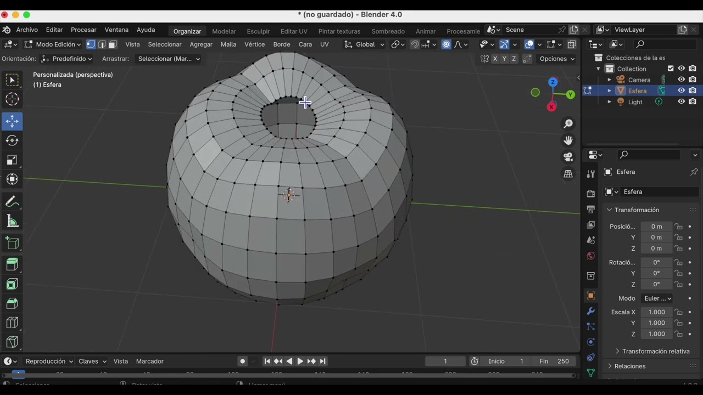Open Euler rotation mode dropdown
Viewport: 703px width, 395px height.
(657, 298)
